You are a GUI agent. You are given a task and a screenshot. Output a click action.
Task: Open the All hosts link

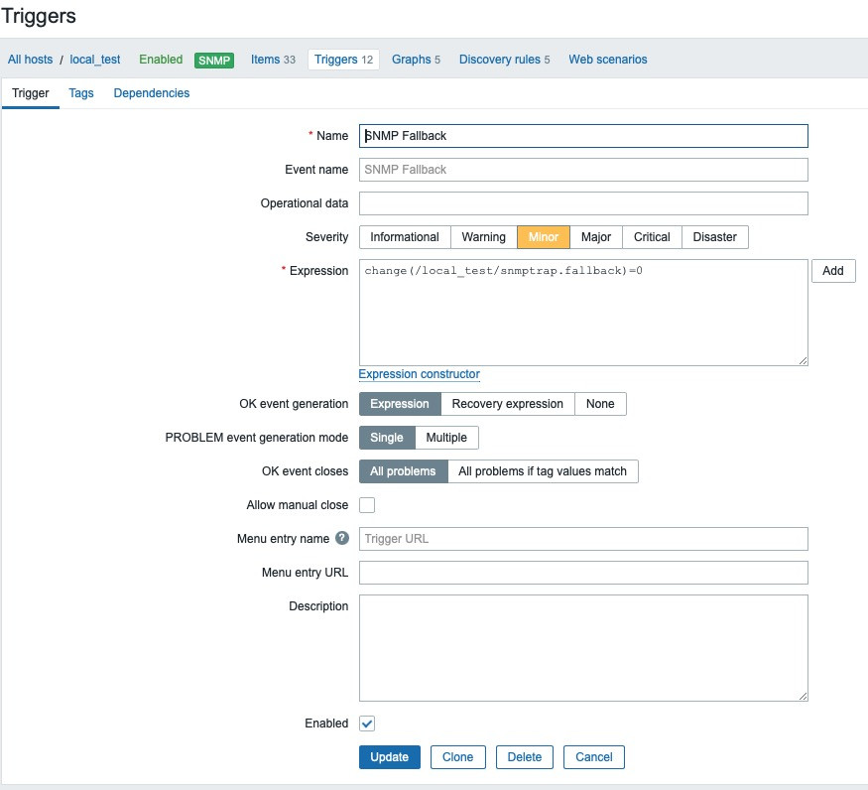pos(30,60)
